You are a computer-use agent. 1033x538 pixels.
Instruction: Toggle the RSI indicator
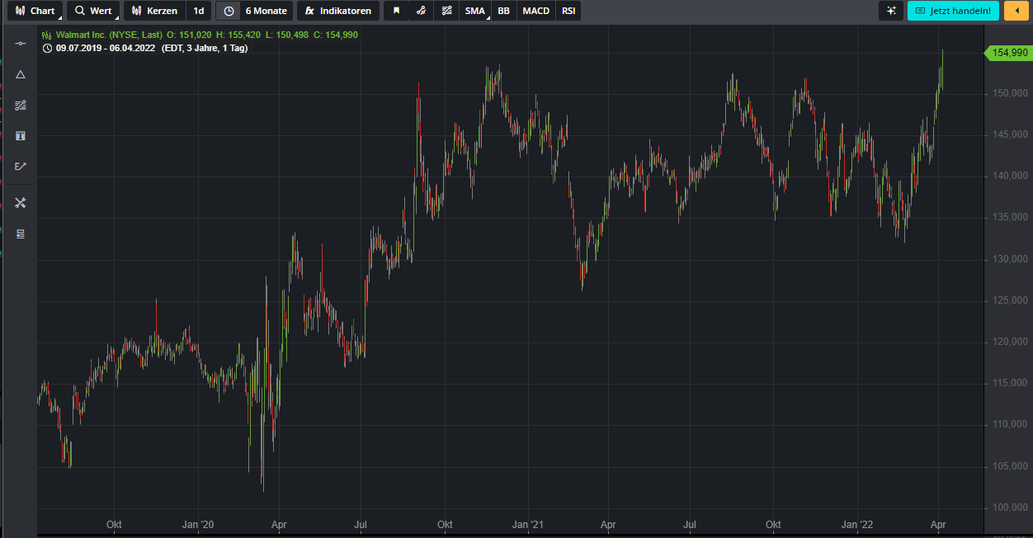568,11
